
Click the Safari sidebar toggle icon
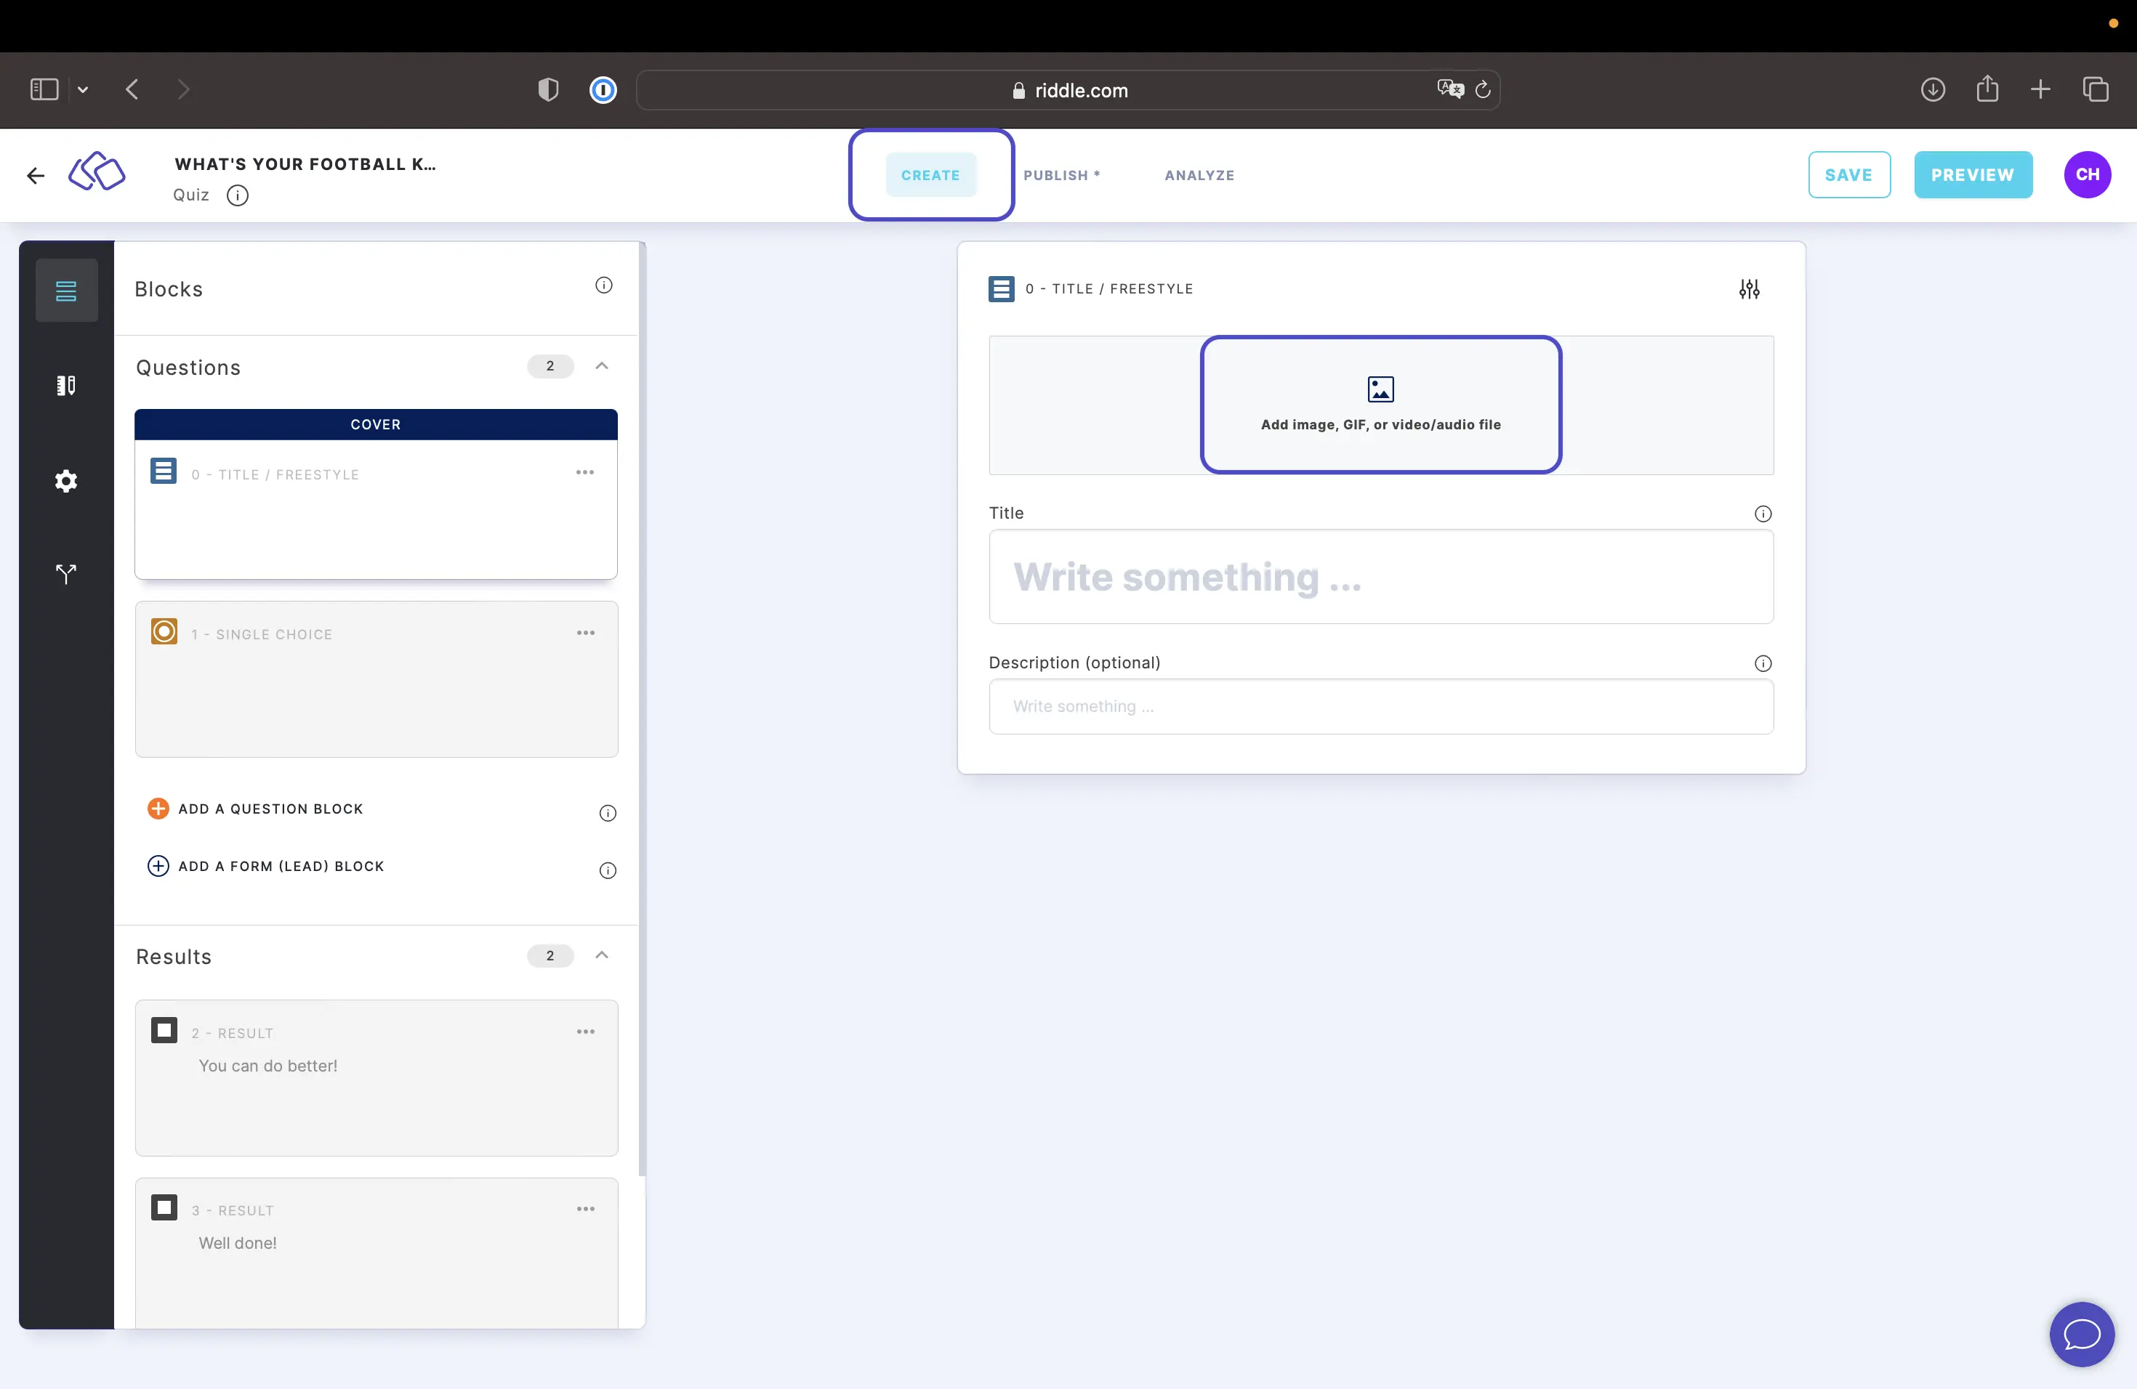(x=44, y=90)
